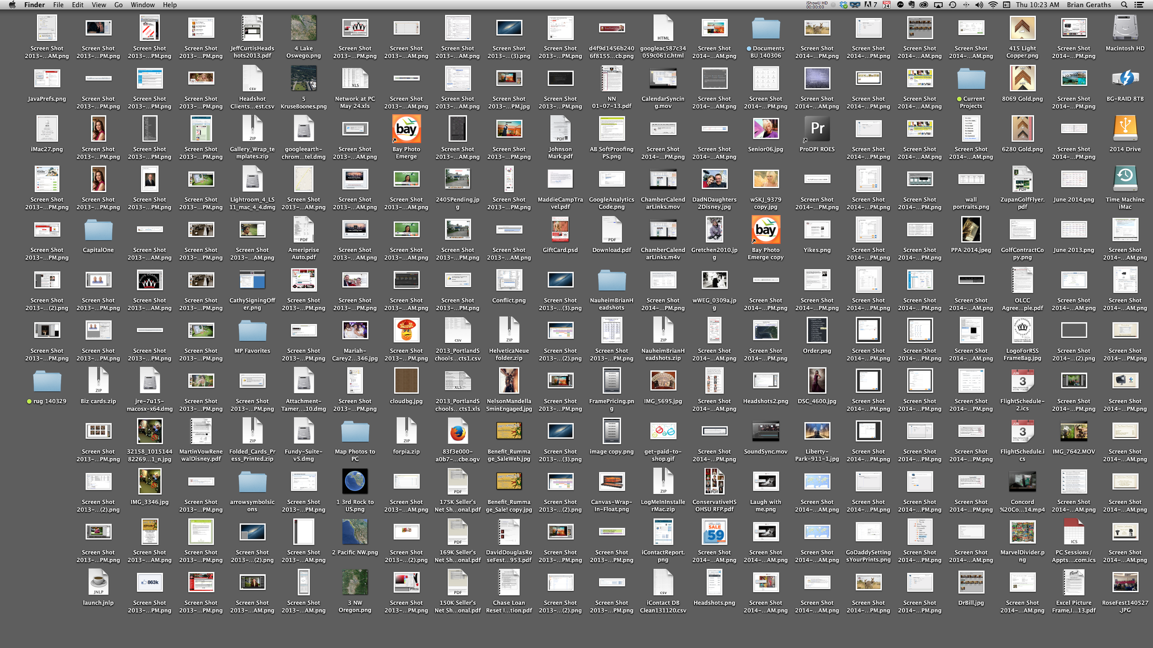Open the Creative Cloud status icon

coord(924,5)
